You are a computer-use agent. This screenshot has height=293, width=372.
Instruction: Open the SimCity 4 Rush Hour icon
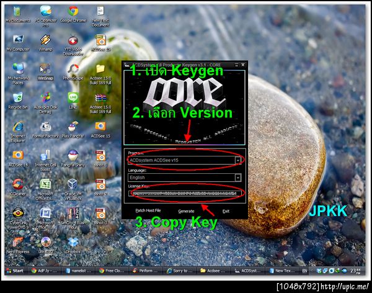click(73, 219)
